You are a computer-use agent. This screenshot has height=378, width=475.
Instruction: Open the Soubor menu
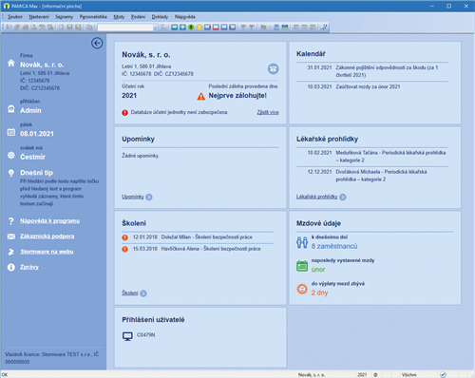tap(15, 17)
